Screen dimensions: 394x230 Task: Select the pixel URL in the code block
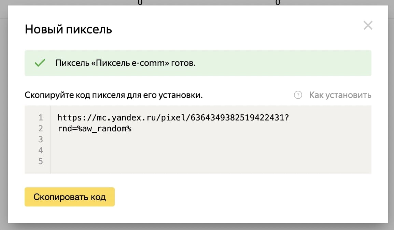click(x=171, y=117)
